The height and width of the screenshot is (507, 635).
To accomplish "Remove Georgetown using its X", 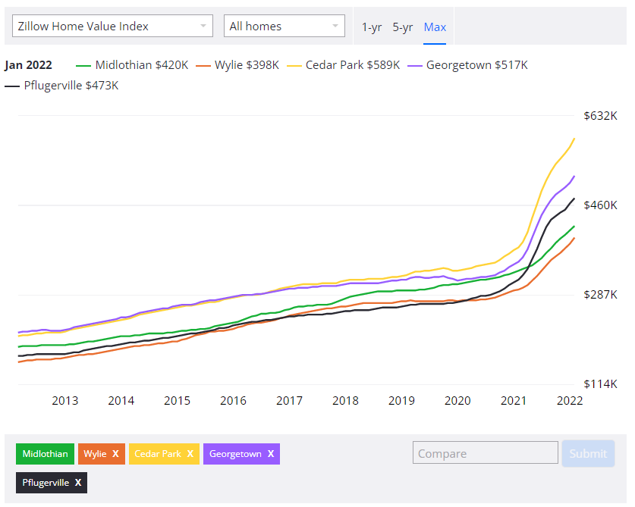I will click(x=271, y=454).
